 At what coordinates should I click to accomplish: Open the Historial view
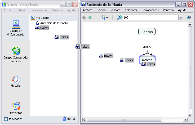tap(16, 81)
